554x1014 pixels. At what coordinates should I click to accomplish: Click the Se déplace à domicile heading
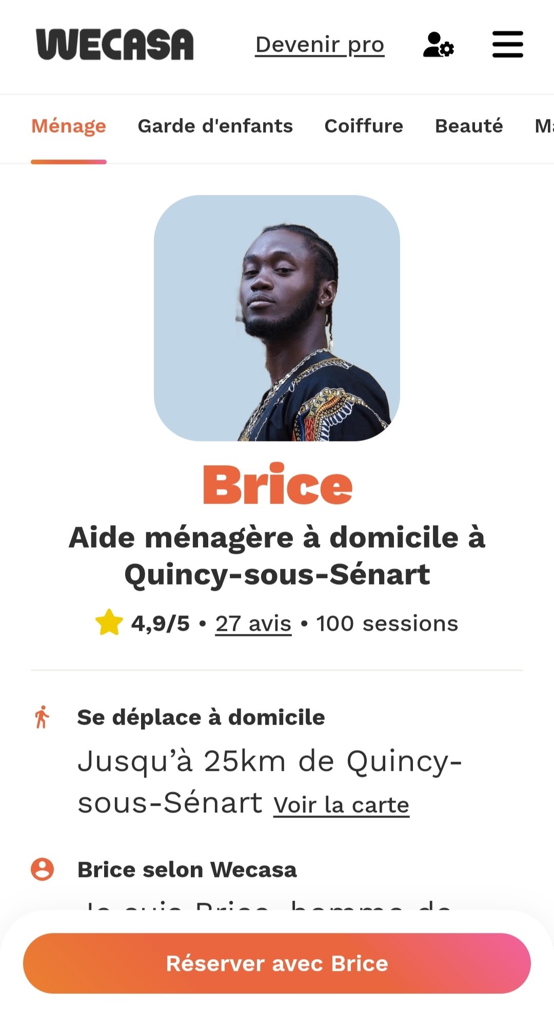(201, 717)
